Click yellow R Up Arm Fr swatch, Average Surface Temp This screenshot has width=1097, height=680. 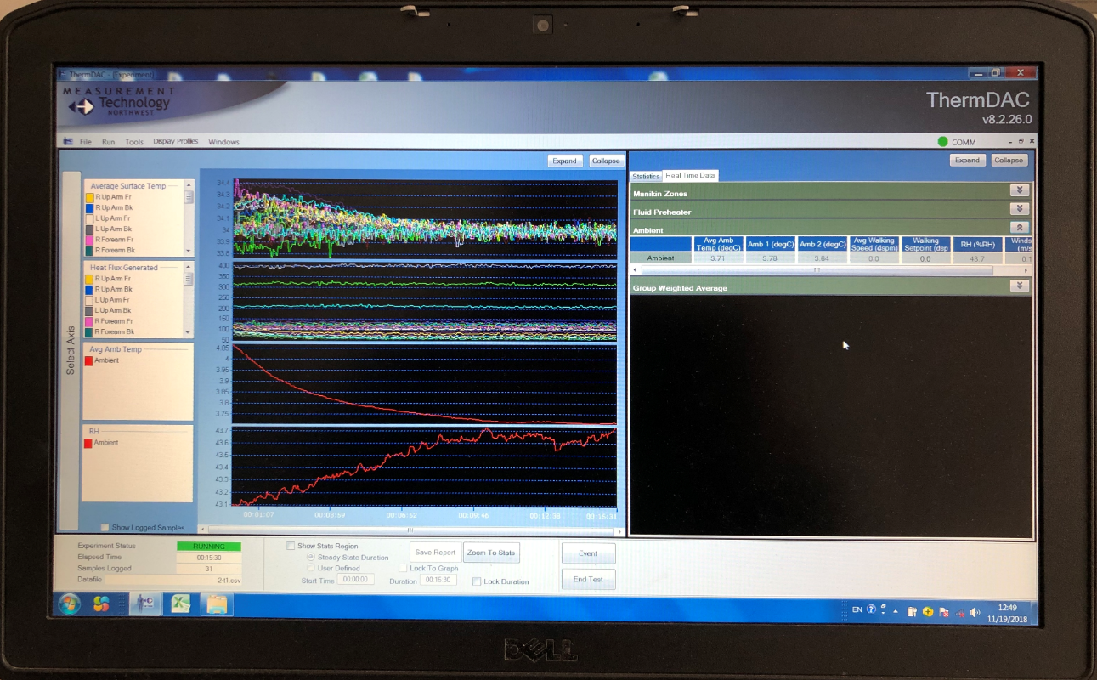click(89, 197)
